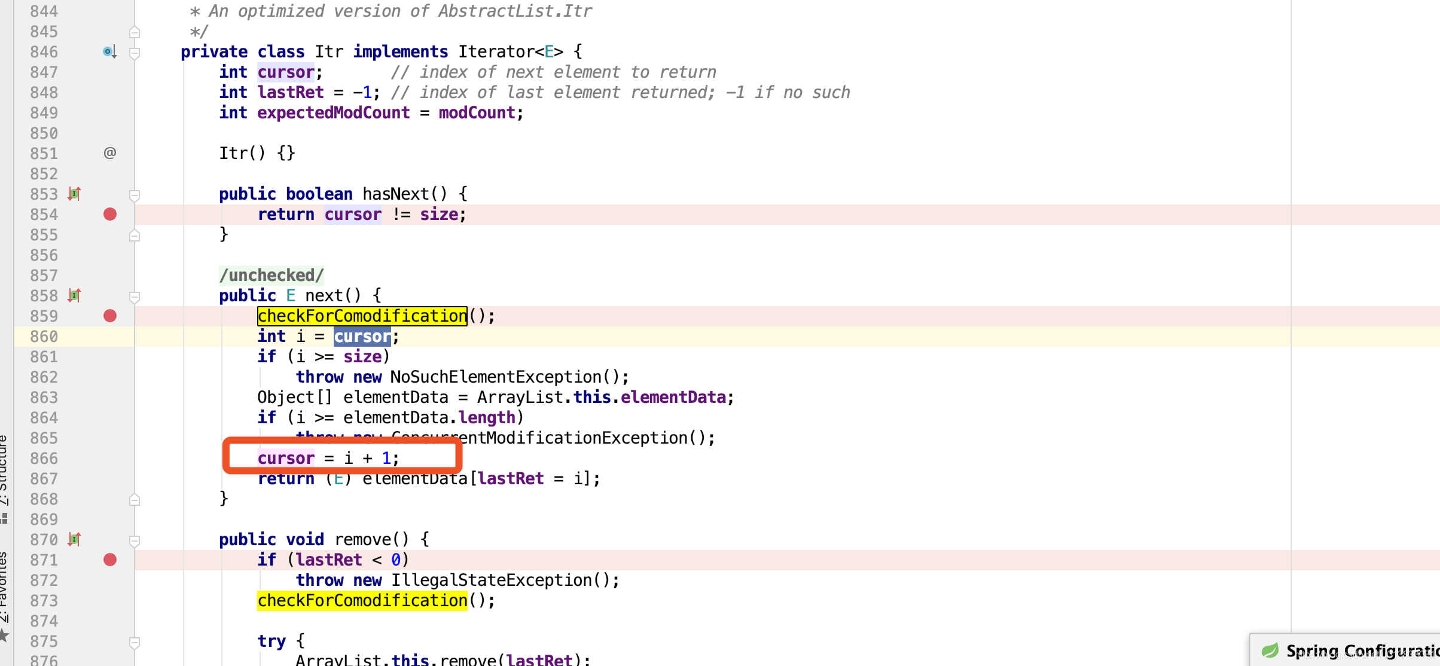1440x666 pixels.
Task: Click line number 866 in the gutter
Action: [x=44, y=459]
